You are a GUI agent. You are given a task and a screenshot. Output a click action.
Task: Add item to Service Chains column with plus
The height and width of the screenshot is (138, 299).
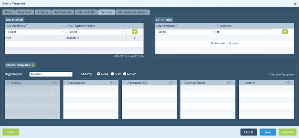(228, 83)
